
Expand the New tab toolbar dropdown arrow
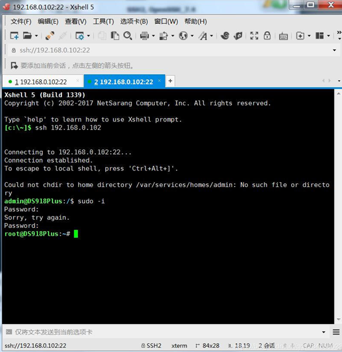pyautogui.click(x=309, y=36)
